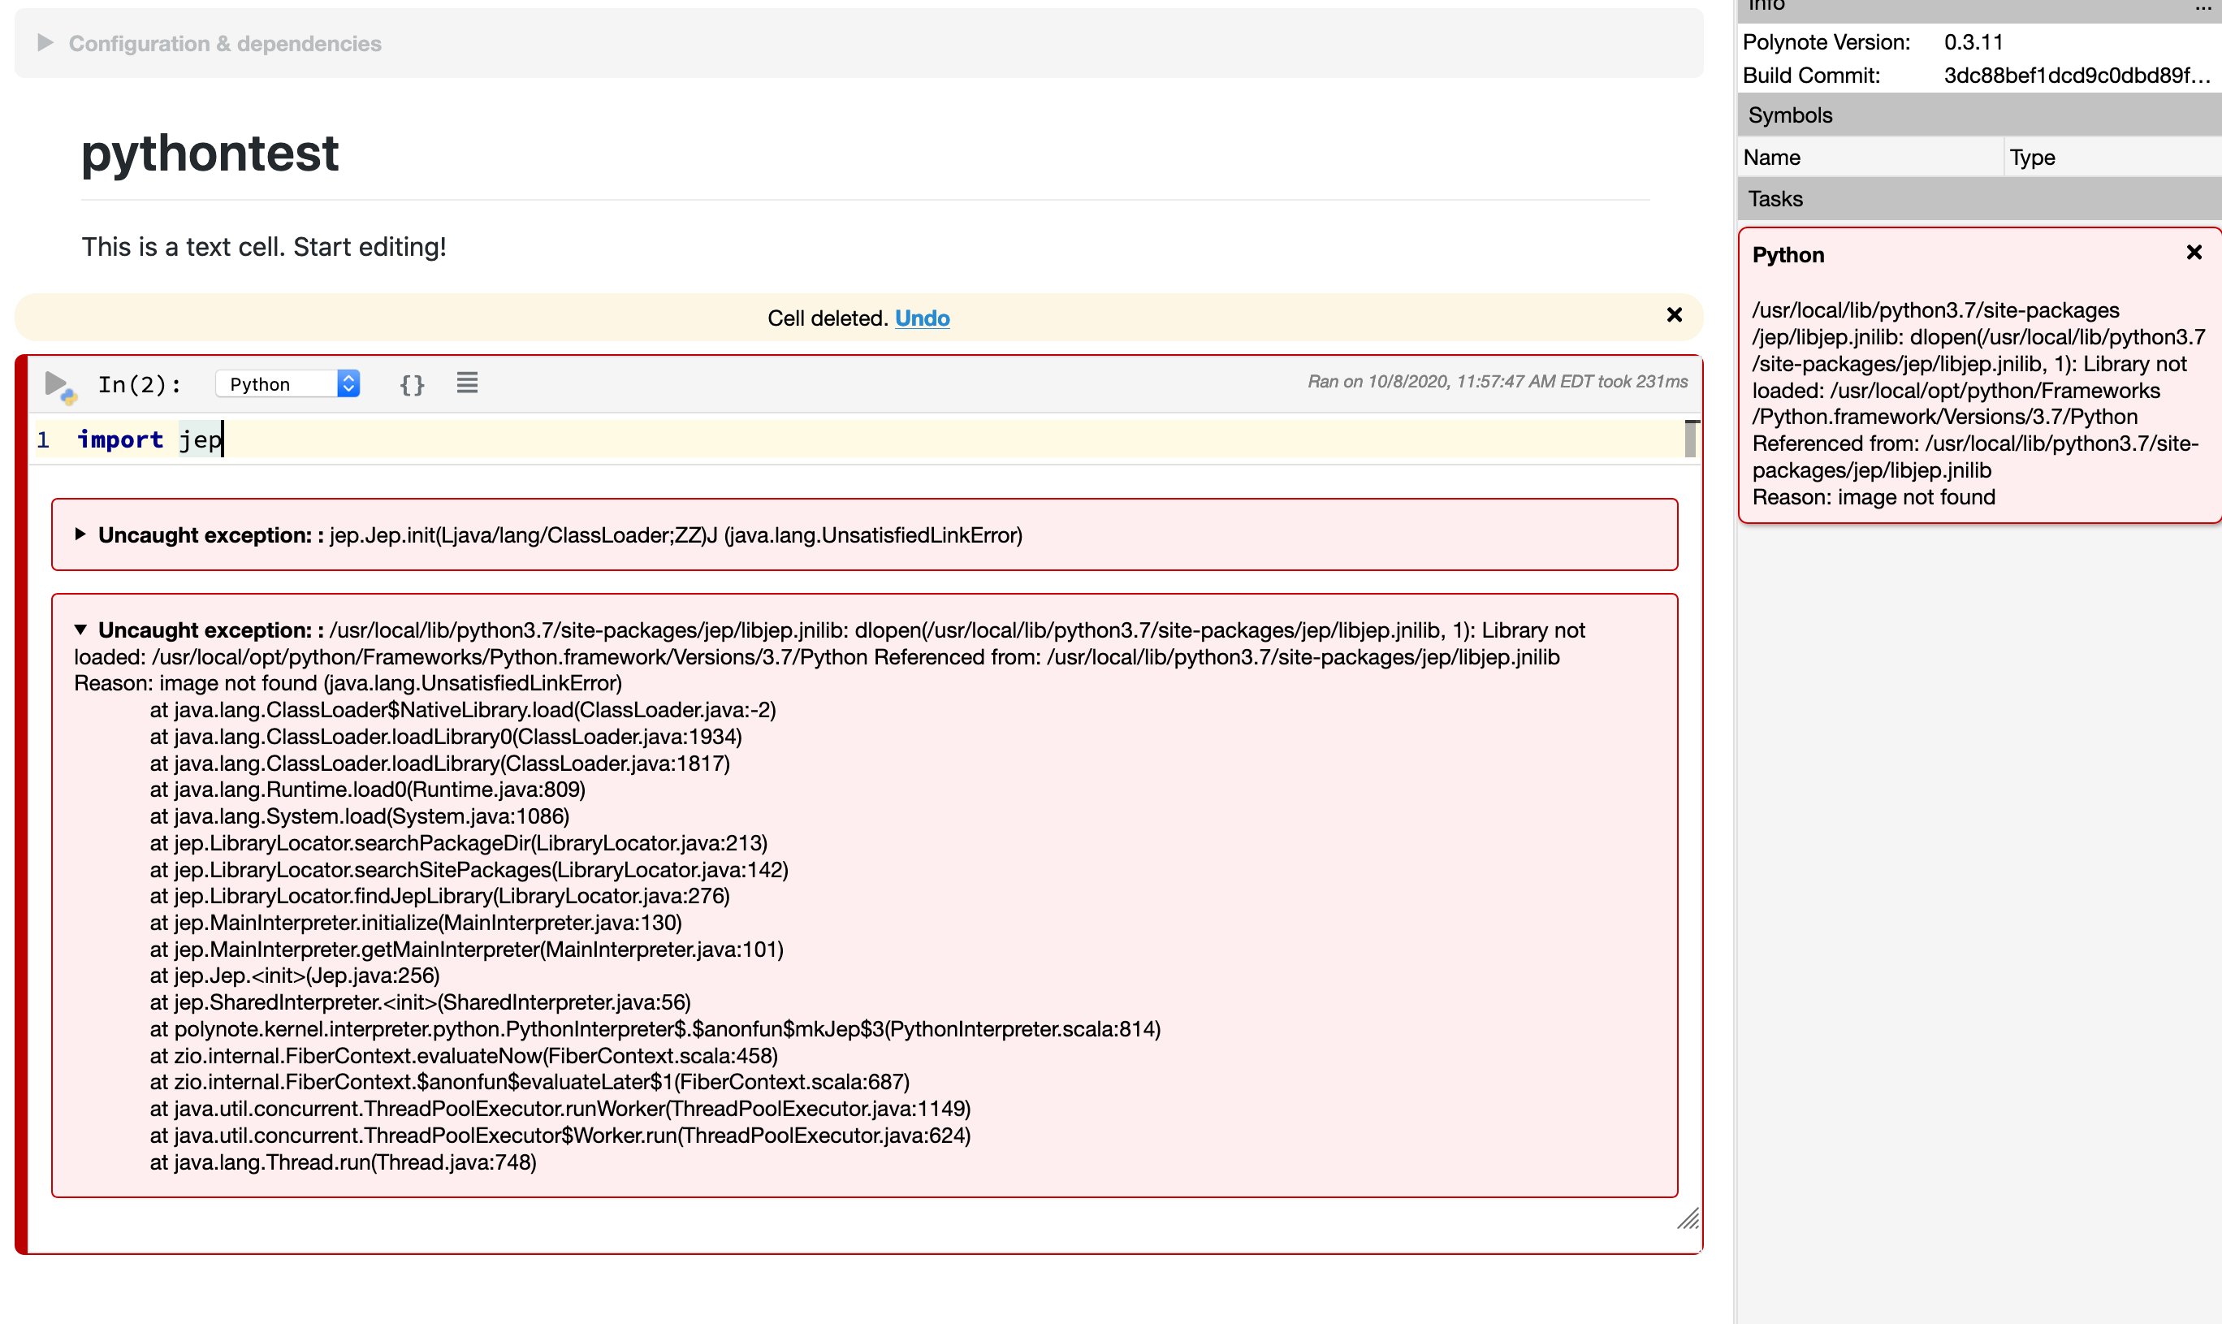
Task: Open the cell language dropdown showing Python
Action: (x=287, y=383)
